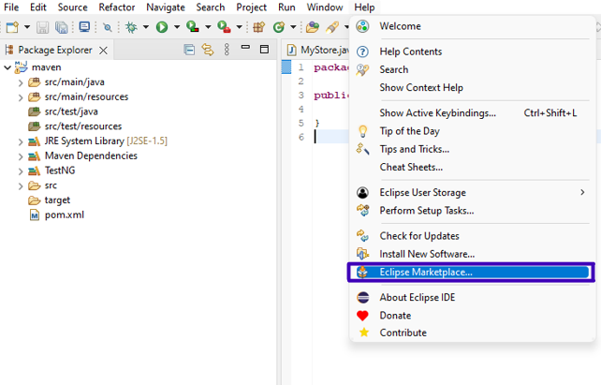Minimize the Package Explorer view
601x385 pixels.
245,47
